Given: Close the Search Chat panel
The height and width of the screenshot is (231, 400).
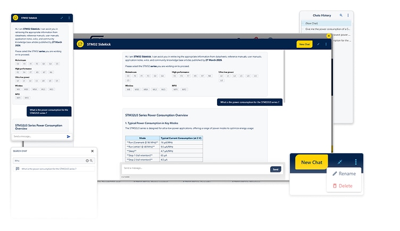Looking at the screenshot, I should coord(93,151).
